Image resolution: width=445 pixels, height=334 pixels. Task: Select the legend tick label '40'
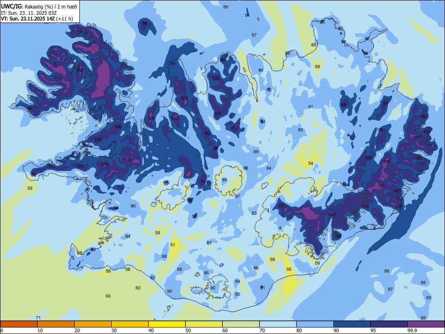151,330
